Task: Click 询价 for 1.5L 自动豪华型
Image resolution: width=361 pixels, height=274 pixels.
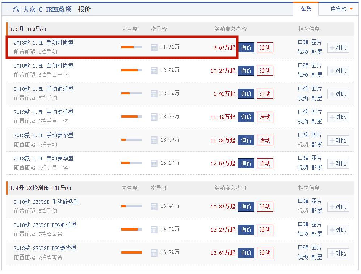Action: pyautogui.click(x=246, y=163)
